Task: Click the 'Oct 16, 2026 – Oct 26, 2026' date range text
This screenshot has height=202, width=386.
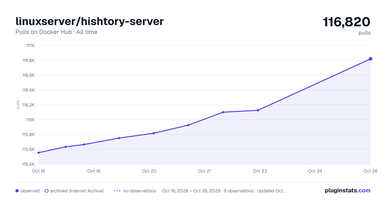Action: [x=191, y=191]
